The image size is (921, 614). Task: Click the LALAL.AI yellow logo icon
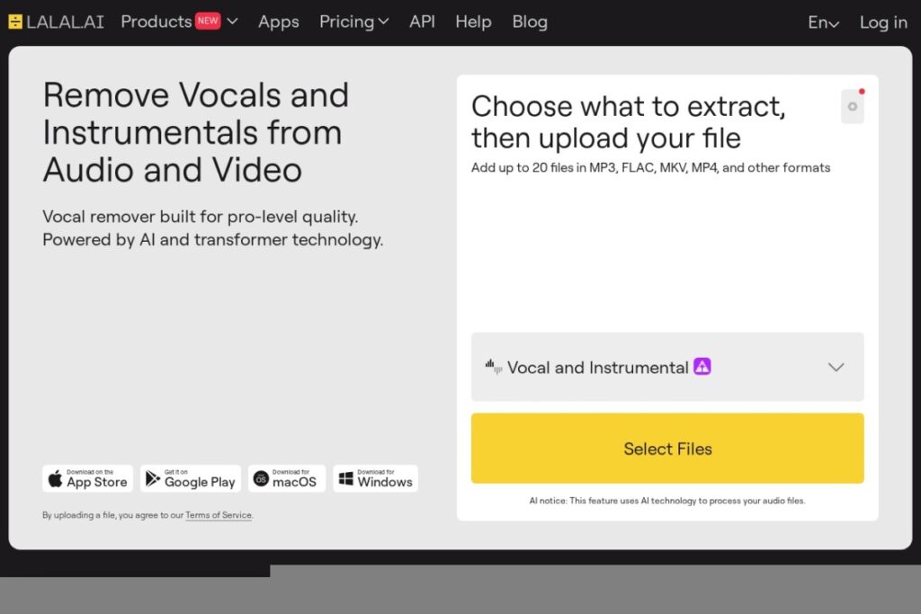[15, 22]
